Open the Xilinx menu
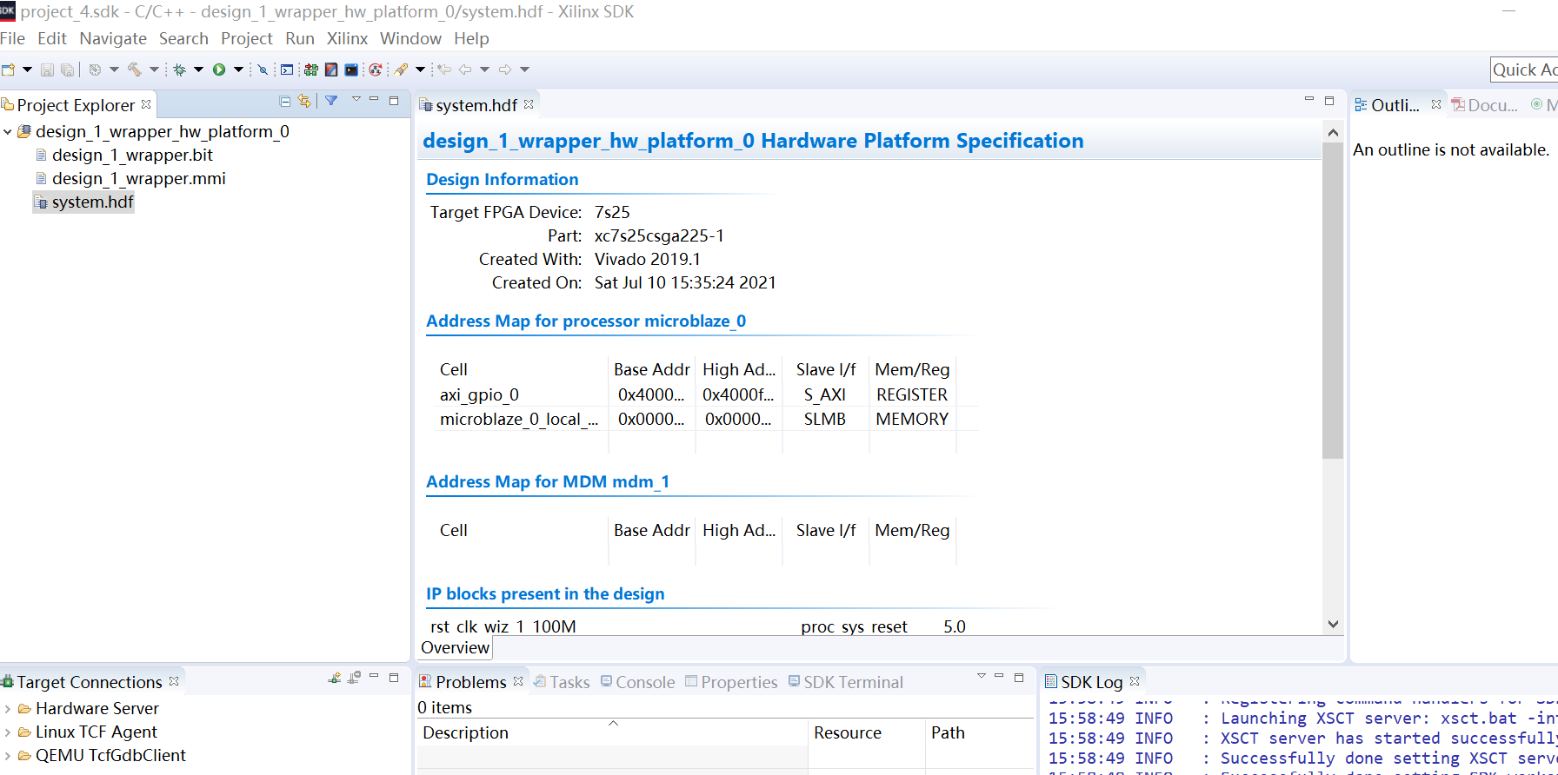 coord(347,38)
